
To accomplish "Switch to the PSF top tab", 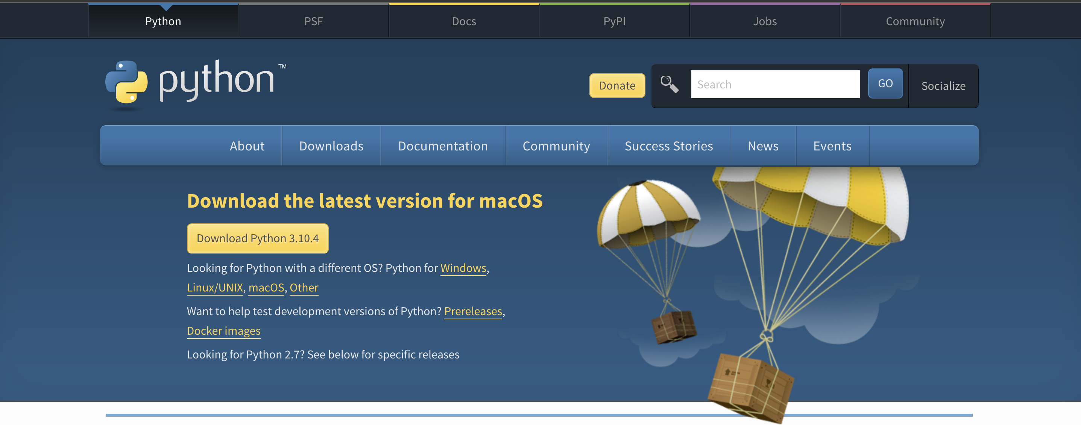I will 313,21.
